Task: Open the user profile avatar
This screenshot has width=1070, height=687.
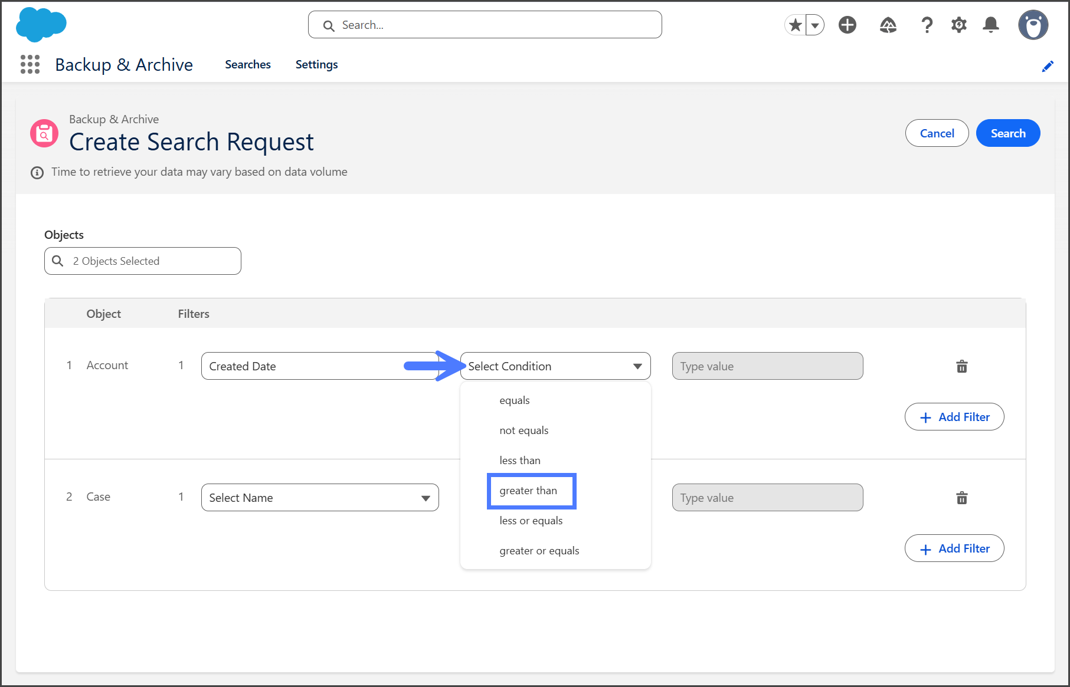Action: pos(1033,25)
